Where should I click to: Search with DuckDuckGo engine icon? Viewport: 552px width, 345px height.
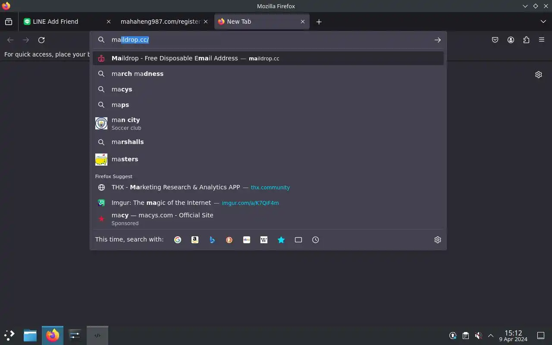229,240
